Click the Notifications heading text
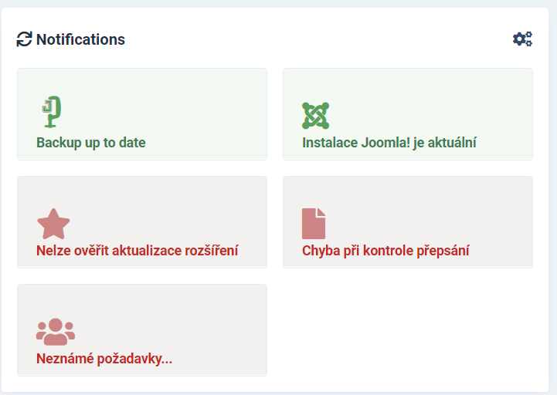Viewport: 557px width, 395px height. click(80, 39)
